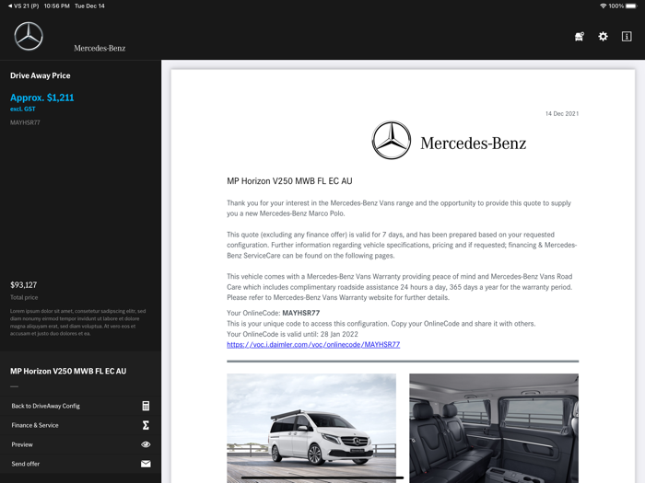Click the Mercedes-Benz wordmark in header
Screen dimensions: 645x483
point(100,48)
